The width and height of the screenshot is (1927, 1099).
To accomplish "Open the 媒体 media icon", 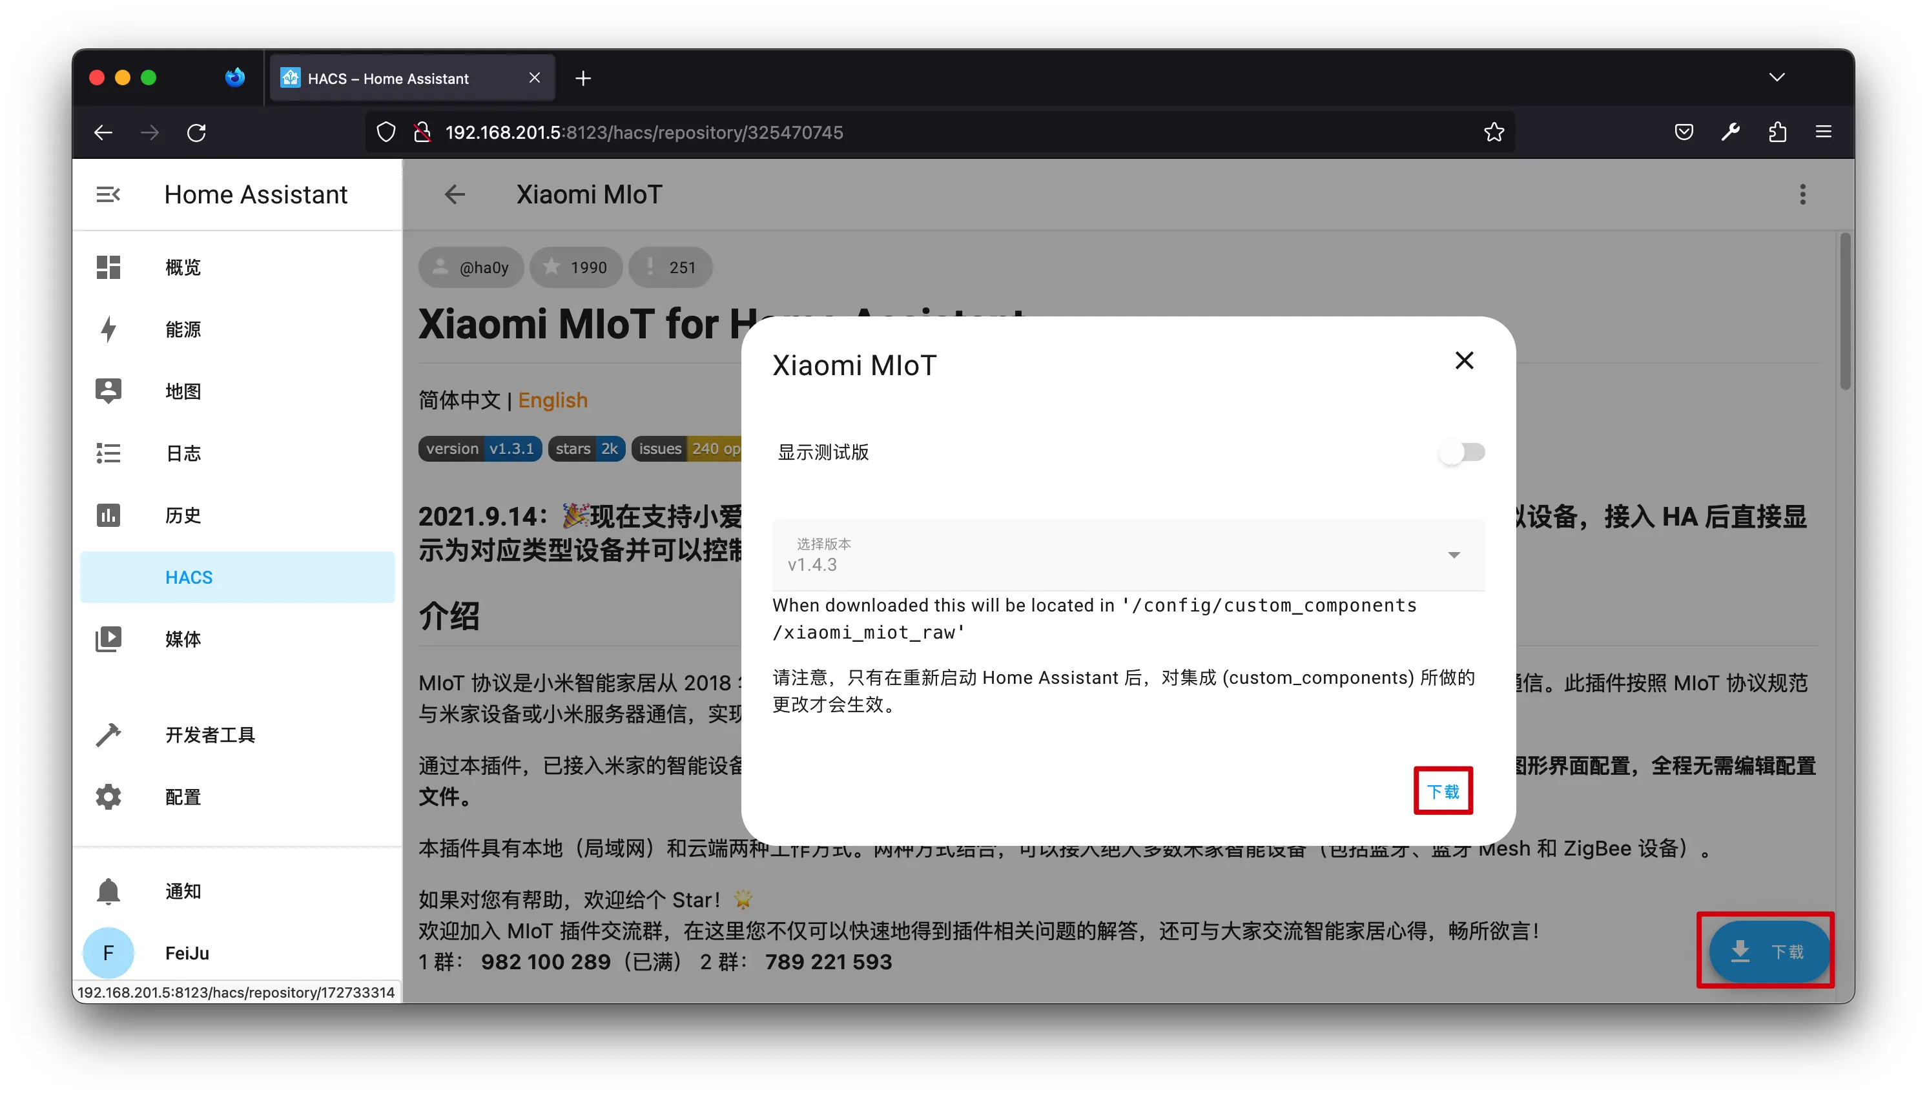I will click(108, 639).
